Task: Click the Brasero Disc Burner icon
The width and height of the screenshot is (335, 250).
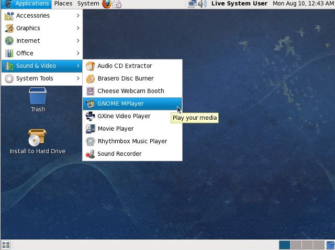Action: (91, 78)
